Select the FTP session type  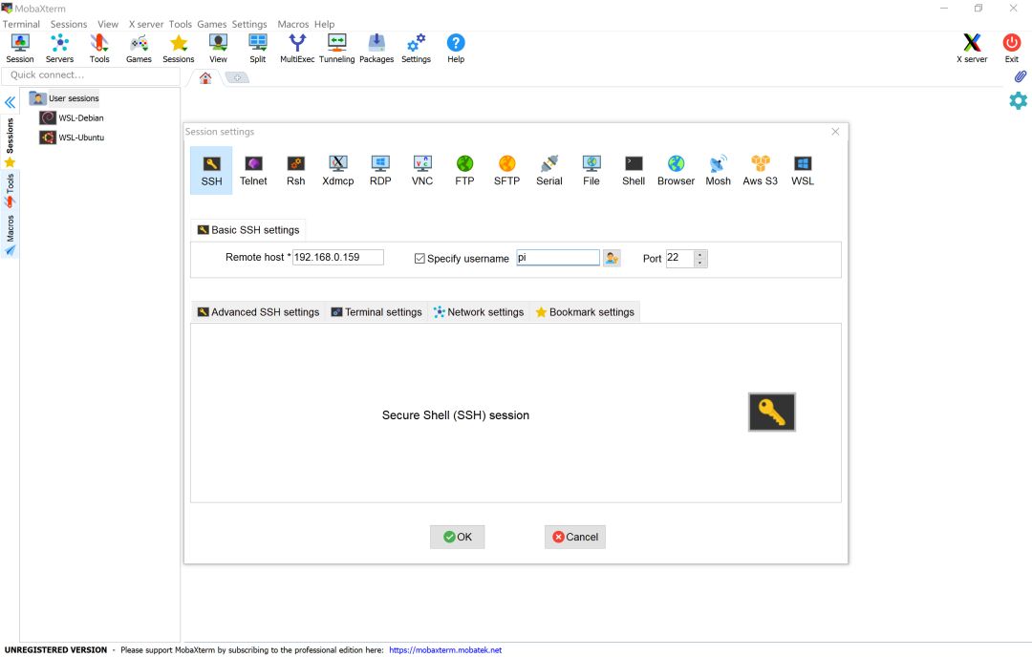point(464,170)
